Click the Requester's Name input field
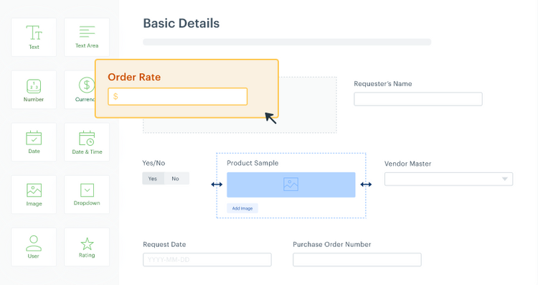Image resolution: width=538 pixels, height=285 pixels. click(x=418, y=99)
